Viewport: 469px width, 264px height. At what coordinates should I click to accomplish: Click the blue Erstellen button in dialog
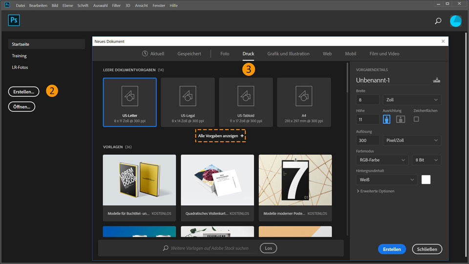point(392,249)
